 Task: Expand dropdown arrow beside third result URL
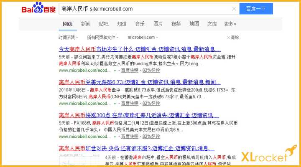[x=115, y=137]
